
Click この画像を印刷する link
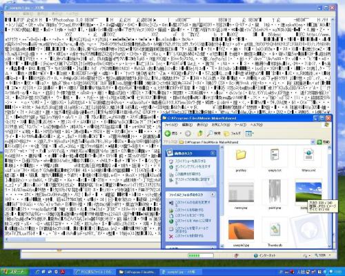188,174
